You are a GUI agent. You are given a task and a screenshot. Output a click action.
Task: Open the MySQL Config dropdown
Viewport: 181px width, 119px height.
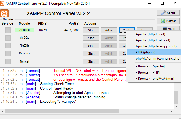point(123,38)
